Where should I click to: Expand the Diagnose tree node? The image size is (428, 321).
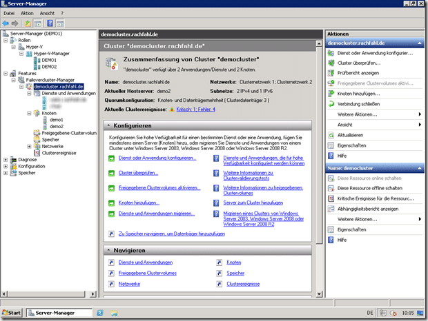[6, 160]
